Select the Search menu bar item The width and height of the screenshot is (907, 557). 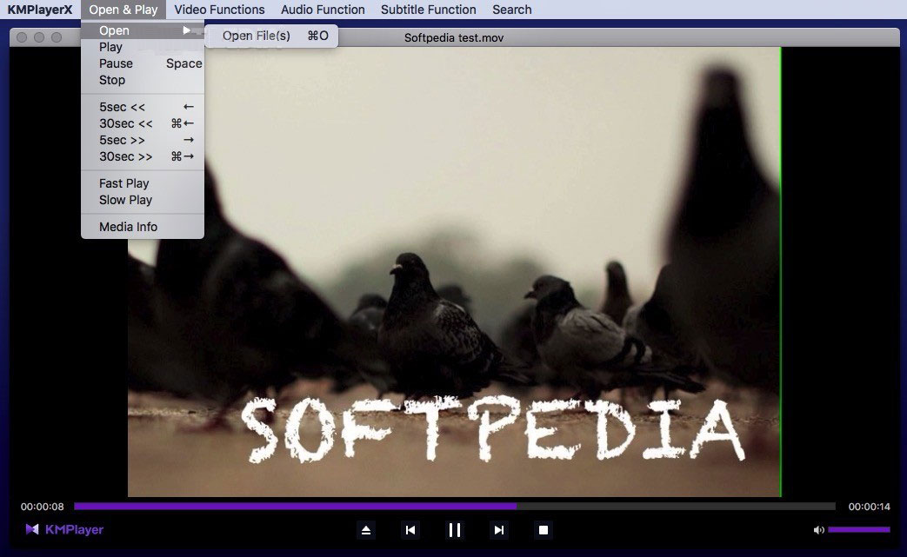[x=512, y=10]
